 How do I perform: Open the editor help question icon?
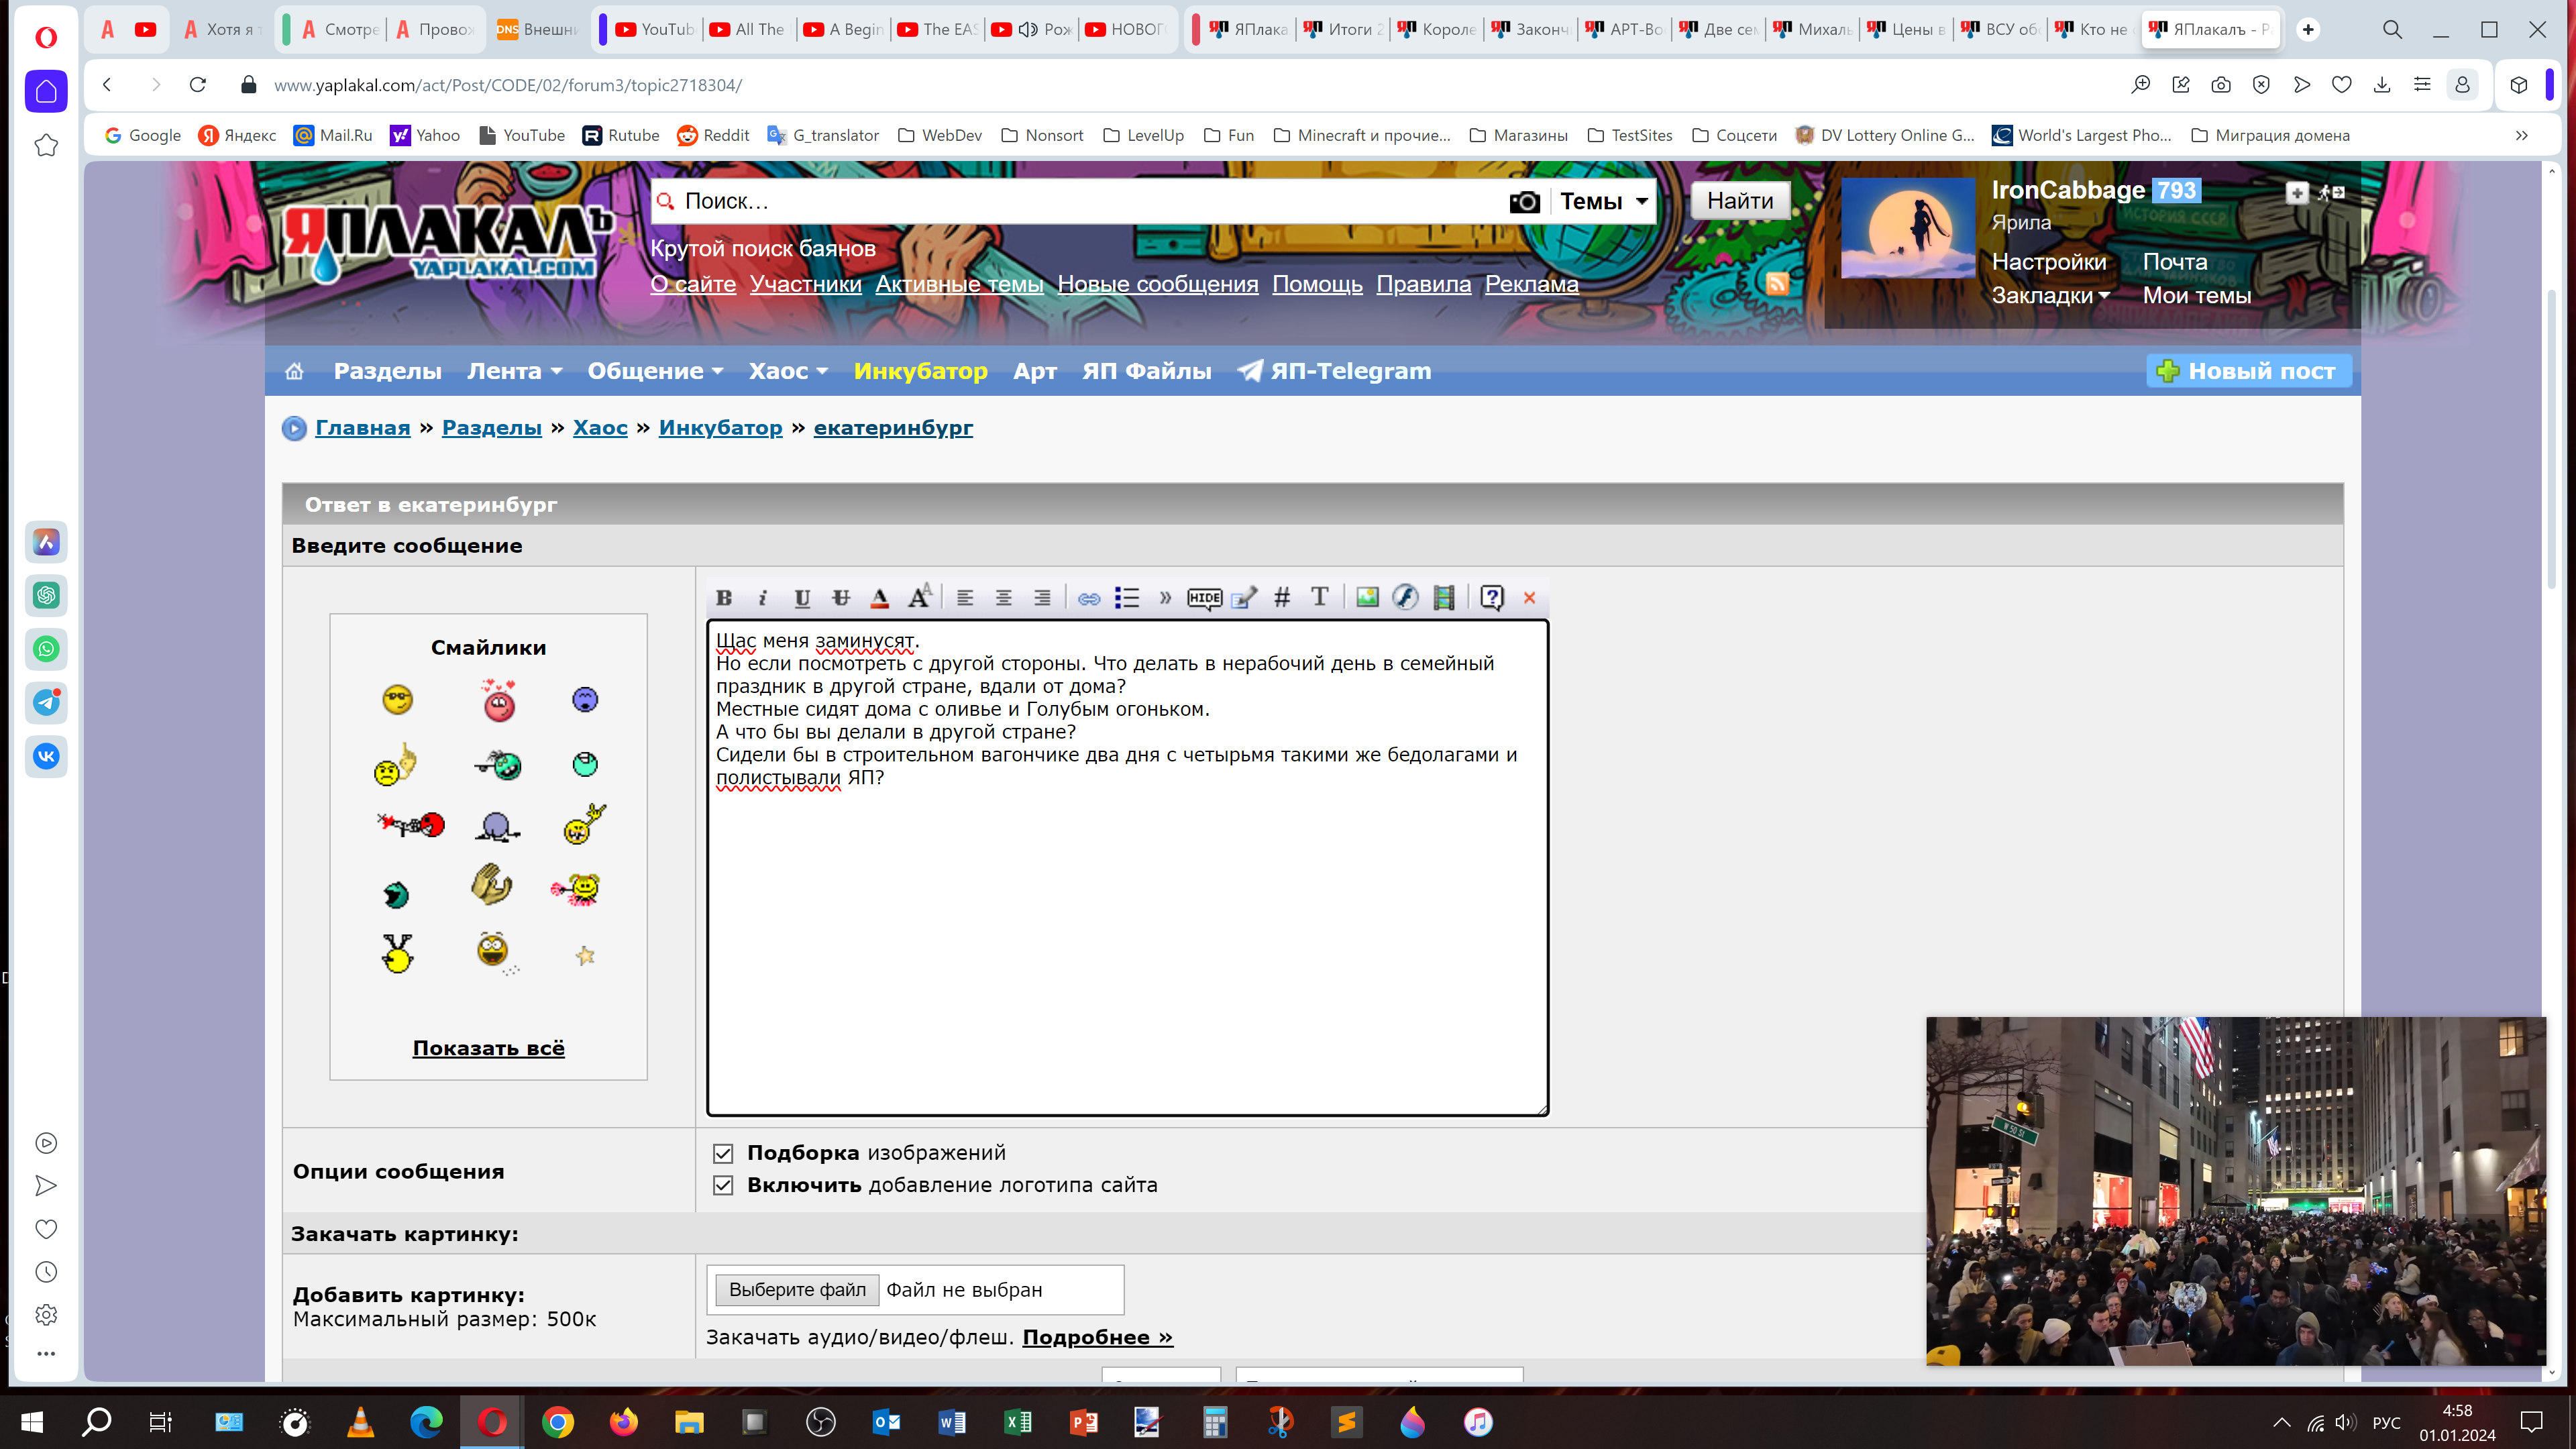pyautogui.click(x=1491, y=598)
